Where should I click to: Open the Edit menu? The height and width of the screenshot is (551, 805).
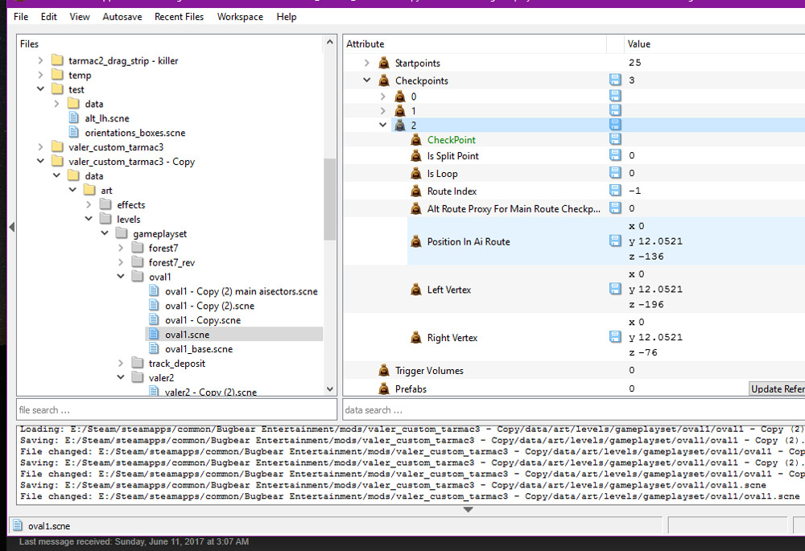click(x=49, y=17)
